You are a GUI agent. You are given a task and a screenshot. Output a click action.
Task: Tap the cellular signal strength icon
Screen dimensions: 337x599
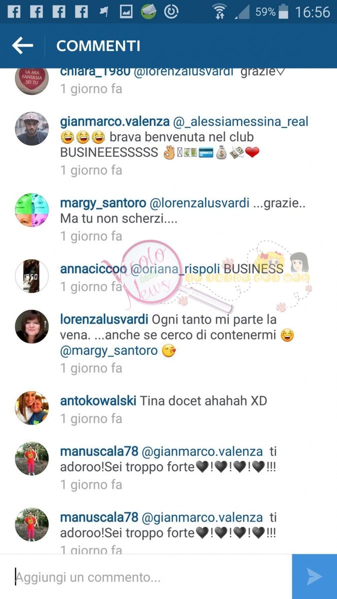[x=242, y=11]
